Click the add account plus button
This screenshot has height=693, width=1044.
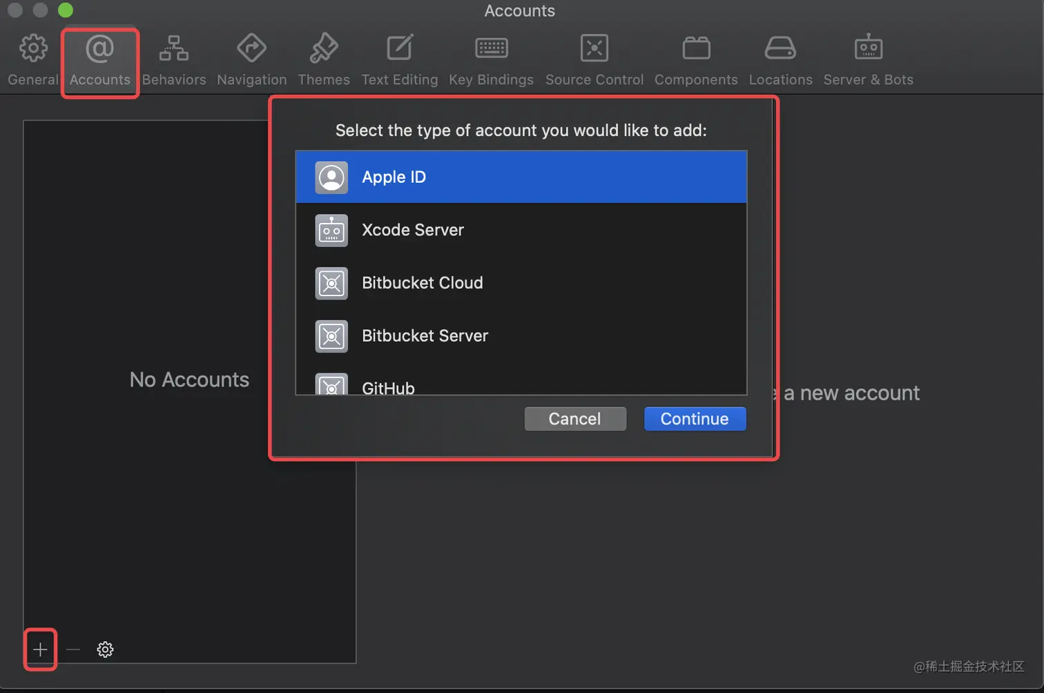[x=40, y=650]
